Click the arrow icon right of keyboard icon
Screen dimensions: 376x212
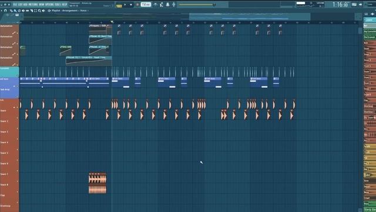[x=360, y=5]
